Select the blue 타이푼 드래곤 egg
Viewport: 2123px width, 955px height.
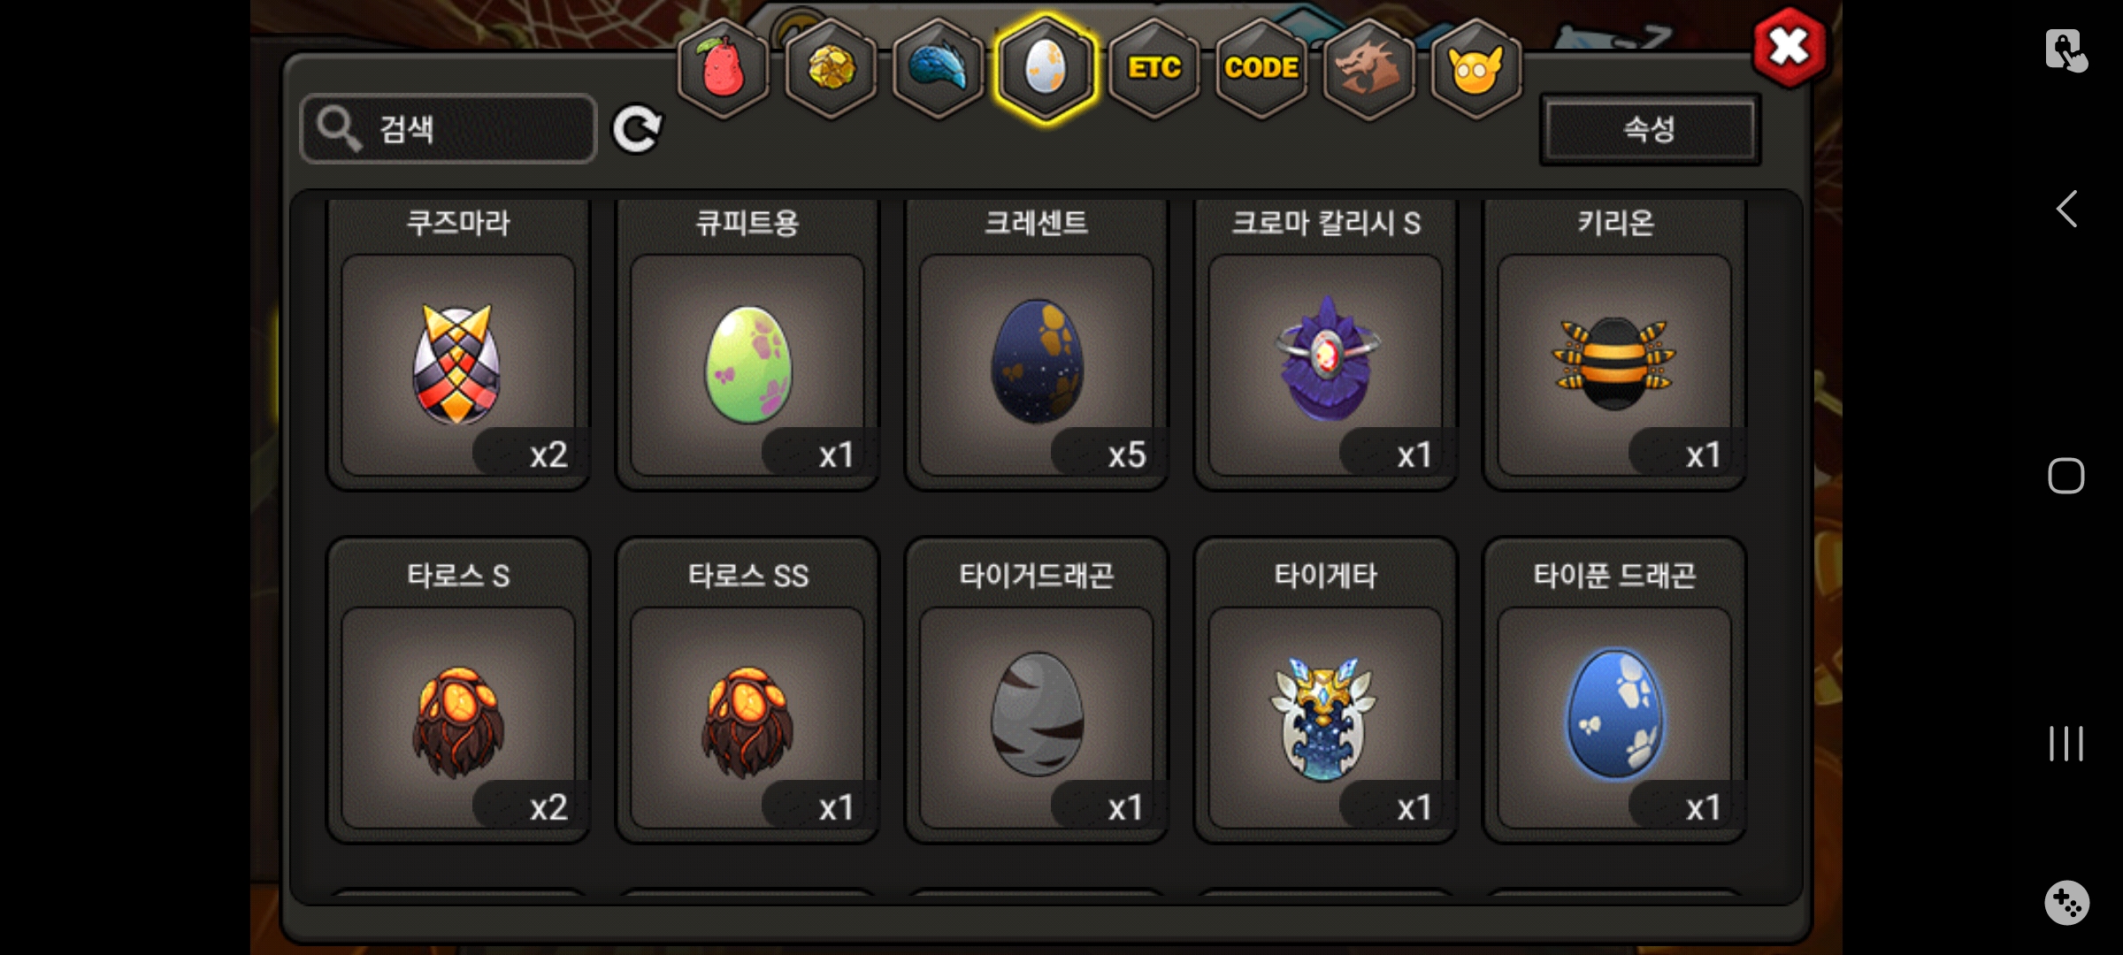point(1615,691)
